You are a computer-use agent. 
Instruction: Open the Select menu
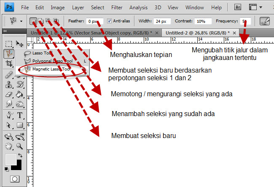pos(97,8)
